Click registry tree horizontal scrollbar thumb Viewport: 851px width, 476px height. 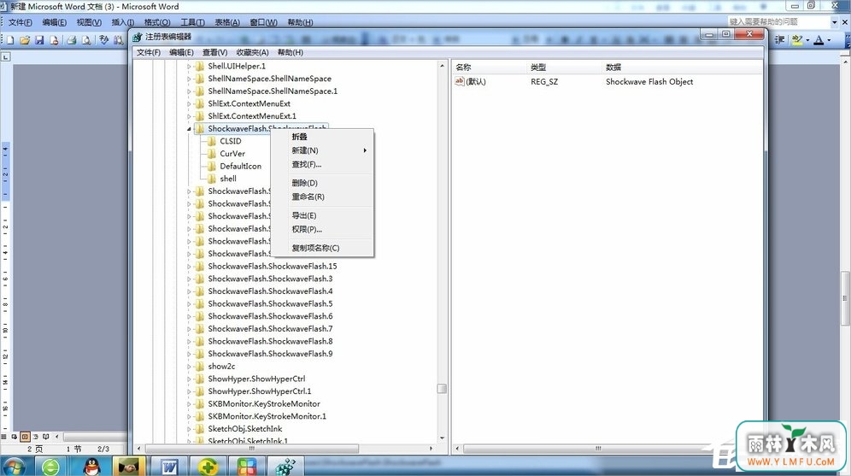tap(252, 449)
